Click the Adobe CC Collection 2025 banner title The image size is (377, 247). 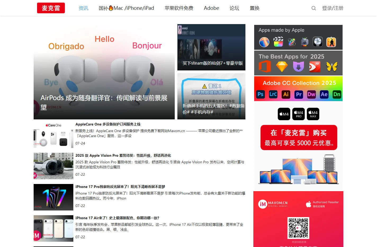pyautogui.click(x=299, y=83)
